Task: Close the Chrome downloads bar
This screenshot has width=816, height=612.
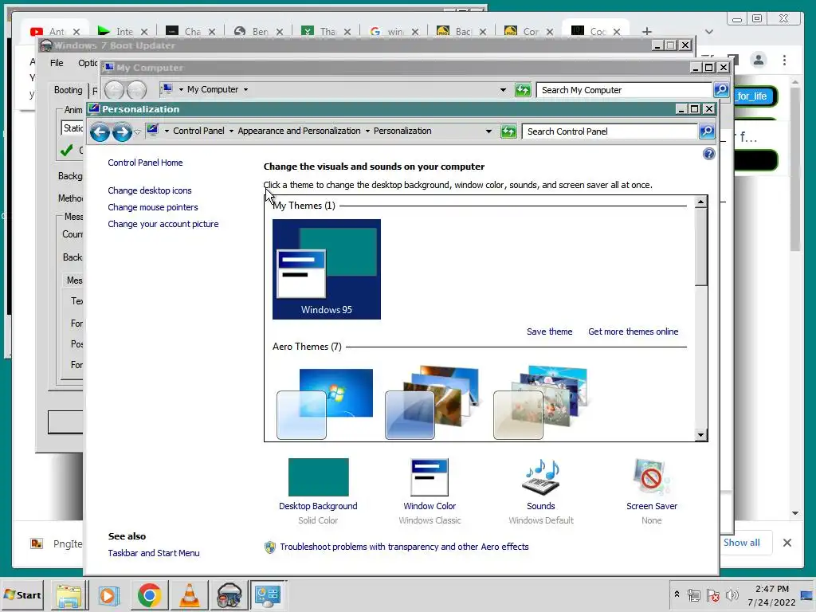Action: [787, 543]
